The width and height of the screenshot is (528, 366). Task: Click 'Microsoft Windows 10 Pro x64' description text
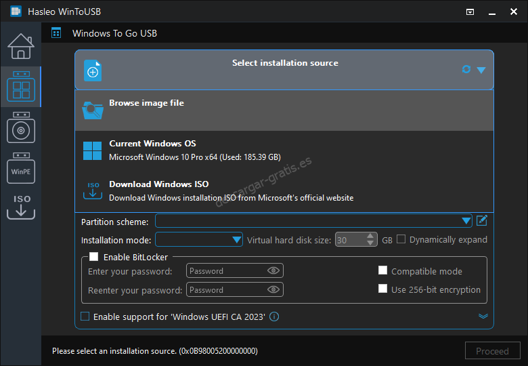195,157
